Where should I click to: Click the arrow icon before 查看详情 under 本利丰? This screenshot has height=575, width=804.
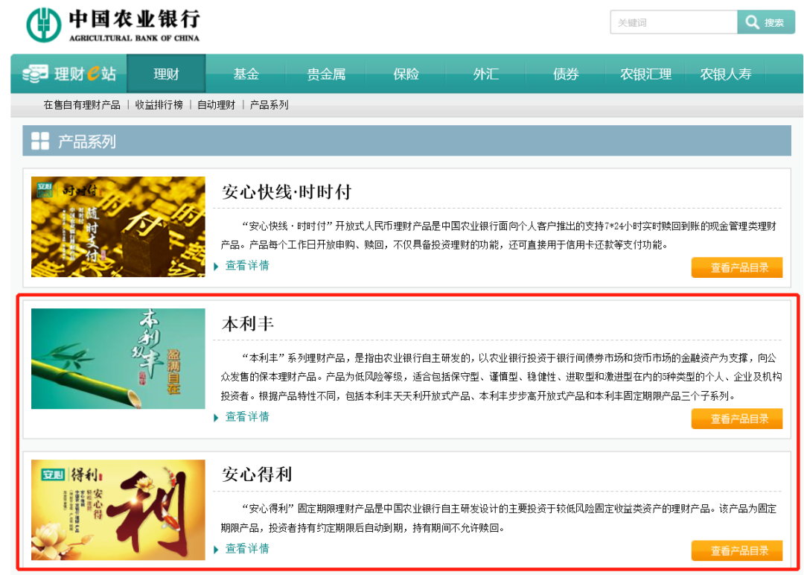click(216, 417)
